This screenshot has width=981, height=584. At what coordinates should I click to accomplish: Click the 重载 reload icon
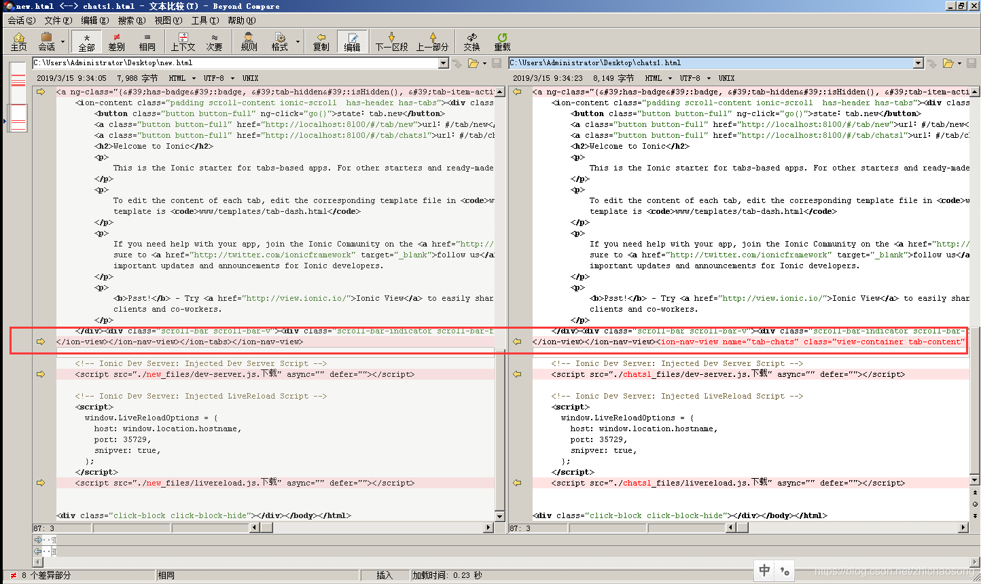click(x=502, y=41)
